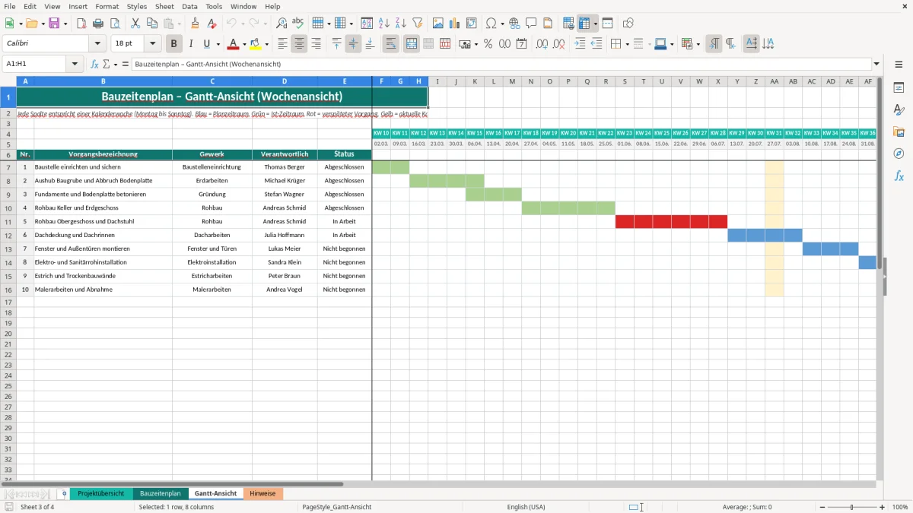Toggle center horizontal alignment

coord(299,44)
